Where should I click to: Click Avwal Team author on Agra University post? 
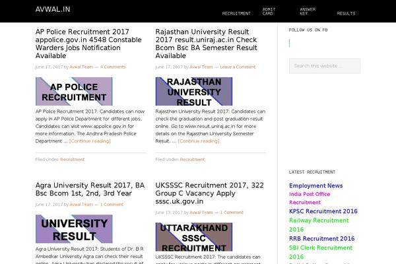pyautogui.click(x=81, y=205)
